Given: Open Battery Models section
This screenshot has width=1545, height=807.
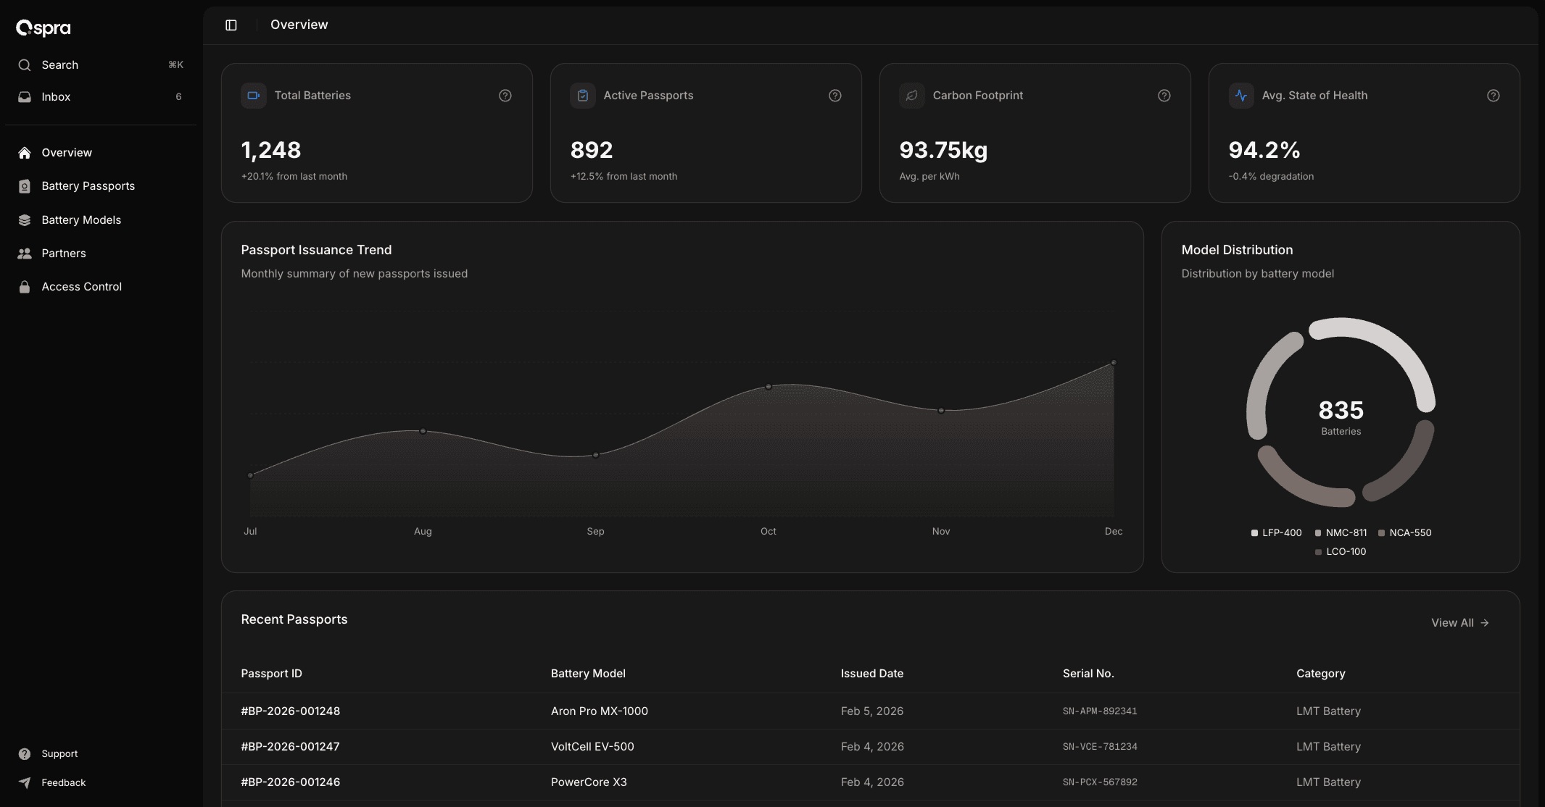Looking at the screenshot, I should (x=81, y=219).
